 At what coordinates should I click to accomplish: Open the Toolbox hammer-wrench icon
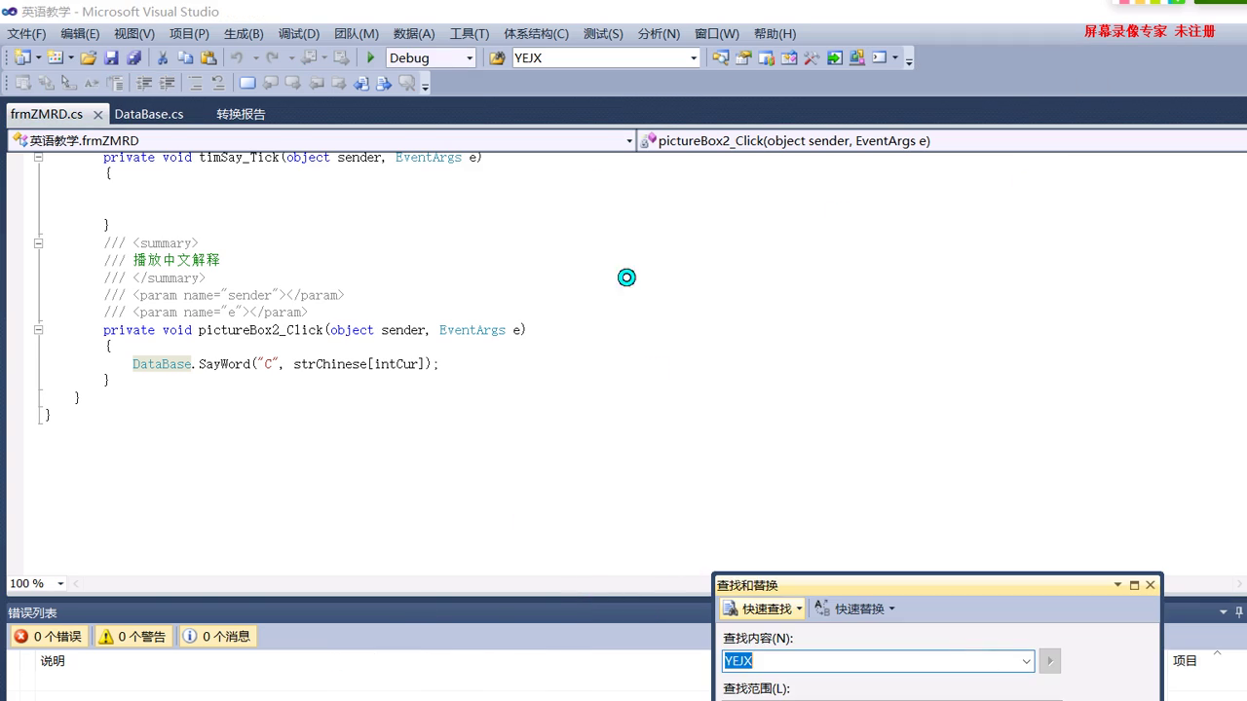[812, 57]
